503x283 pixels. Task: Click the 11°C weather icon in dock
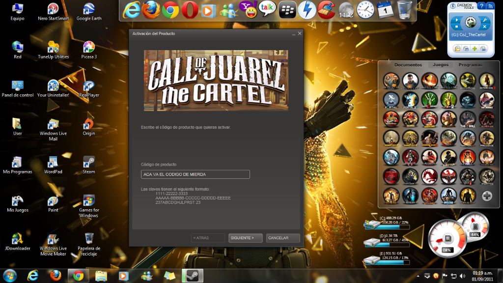coord(346,11)
